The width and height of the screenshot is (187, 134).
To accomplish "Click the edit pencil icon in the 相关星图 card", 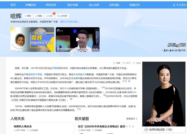I will (133, 126).
